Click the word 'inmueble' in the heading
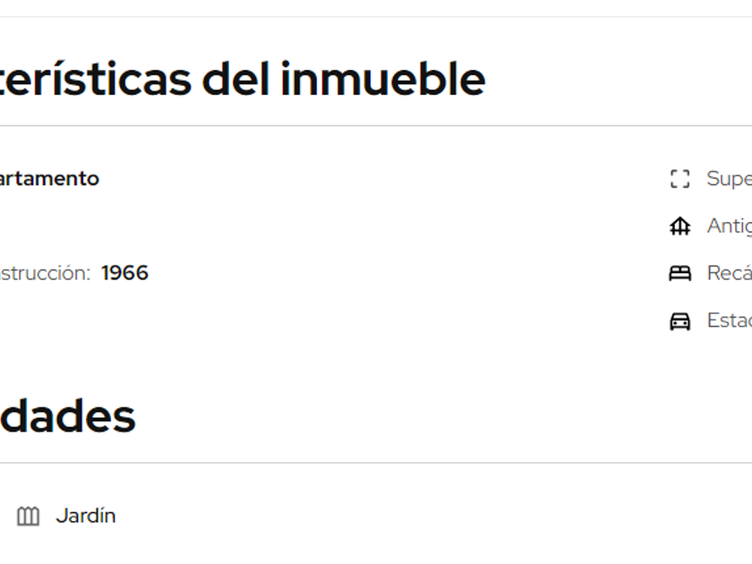This screenshot has width=752, height=564. (x=383, y=79)
